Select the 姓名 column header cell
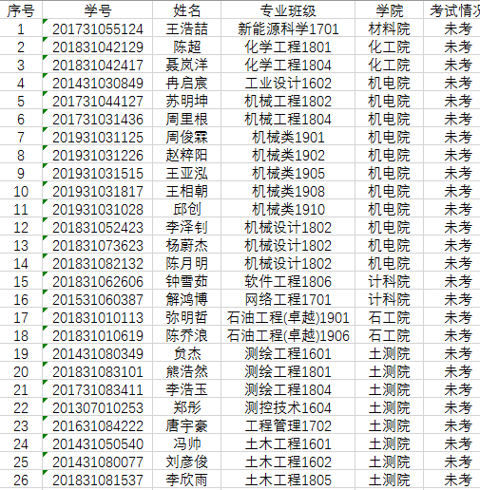Image resolution: width=480 pixels, height=490 pixels. coord(186,9)
